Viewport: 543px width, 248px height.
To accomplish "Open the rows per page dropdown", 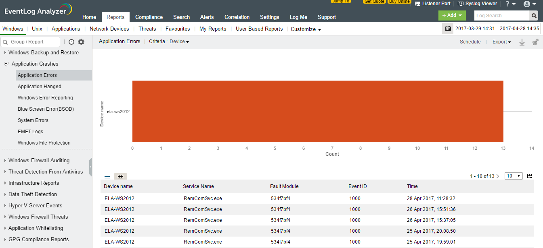I will 514,176.
